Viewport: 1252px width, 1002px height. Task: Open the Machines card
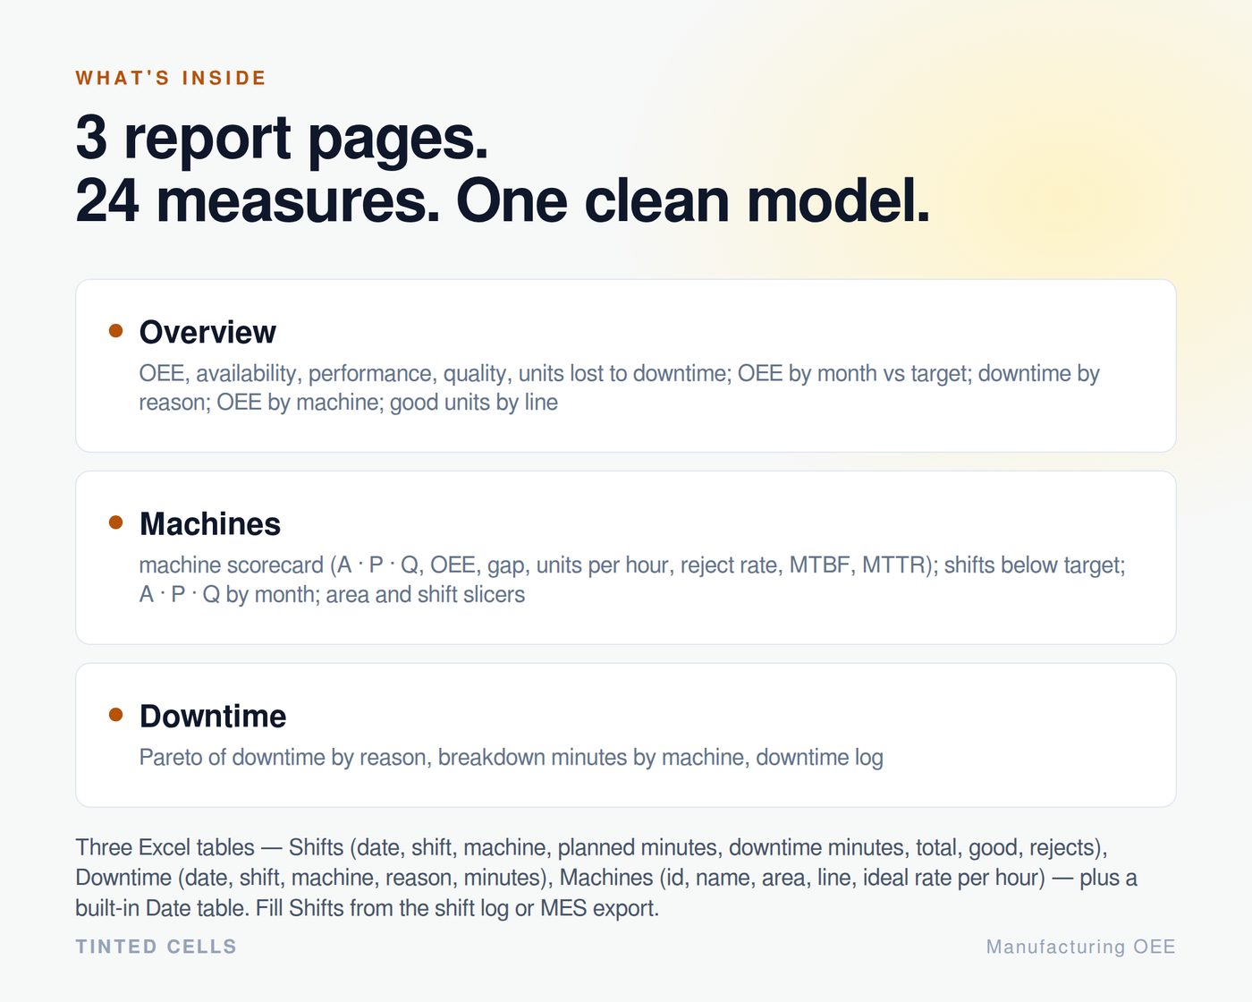click(626, 557)
